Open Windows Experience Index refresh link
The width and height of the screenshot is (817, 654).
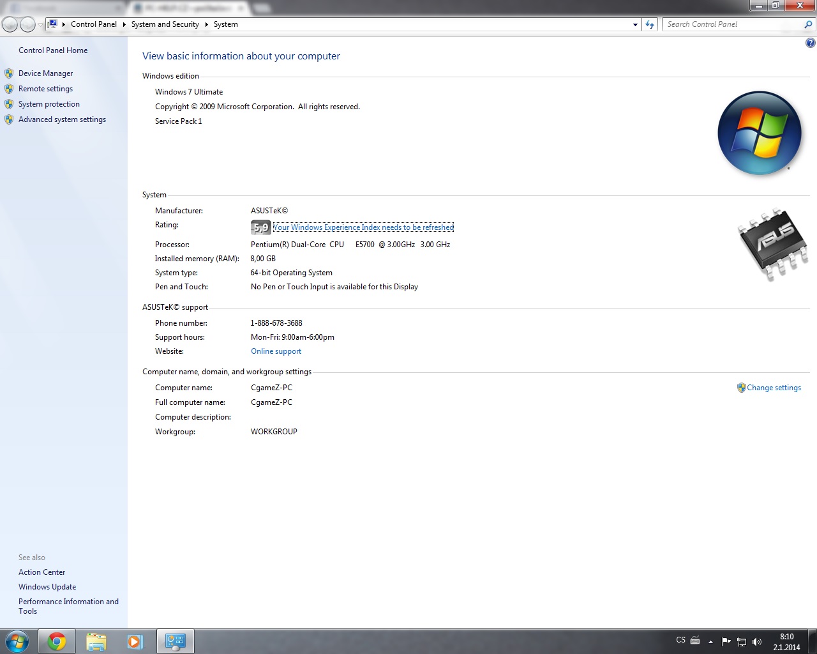(363, 227)
